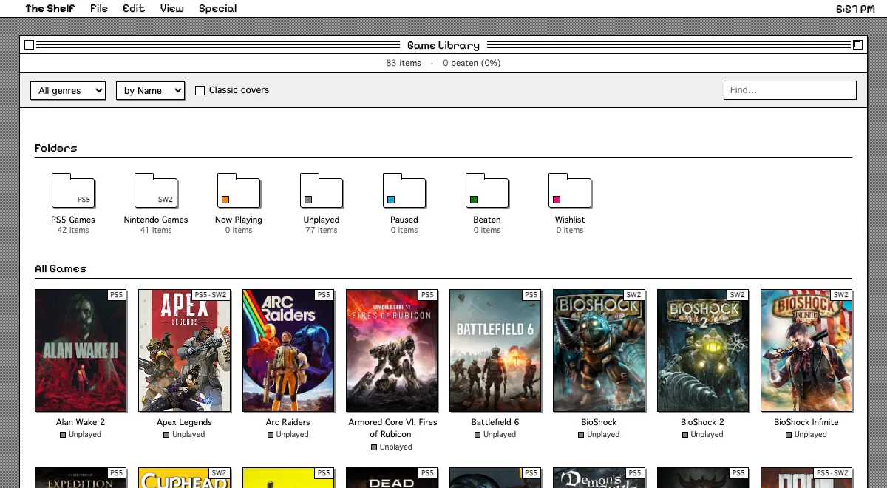Click the PS5 badge on Alan Wake 2
This screenshot has width=887, height=488.
[117, 295]
